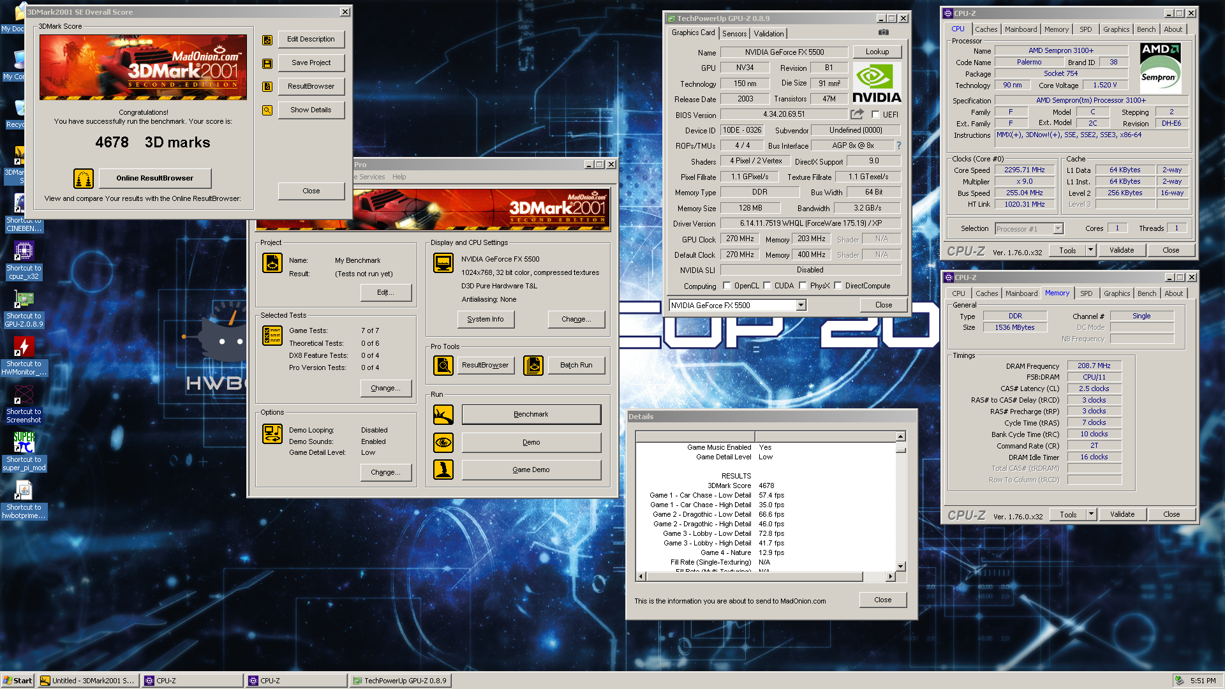
Task: Switch to Untitled - 3DMark2001 taskbar item
Action: (x=88, y=681)
